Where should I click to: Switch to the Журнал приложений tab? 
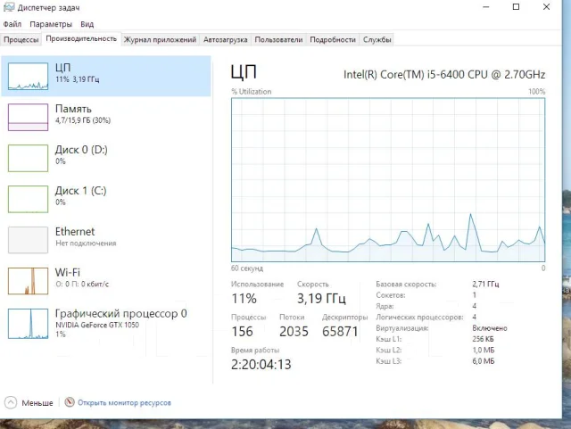click(x=160, y=39)
